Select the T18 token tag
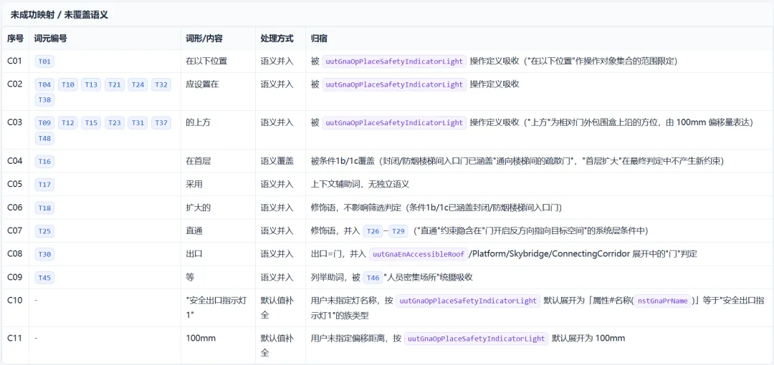774x365 pixels. (44, 208)
